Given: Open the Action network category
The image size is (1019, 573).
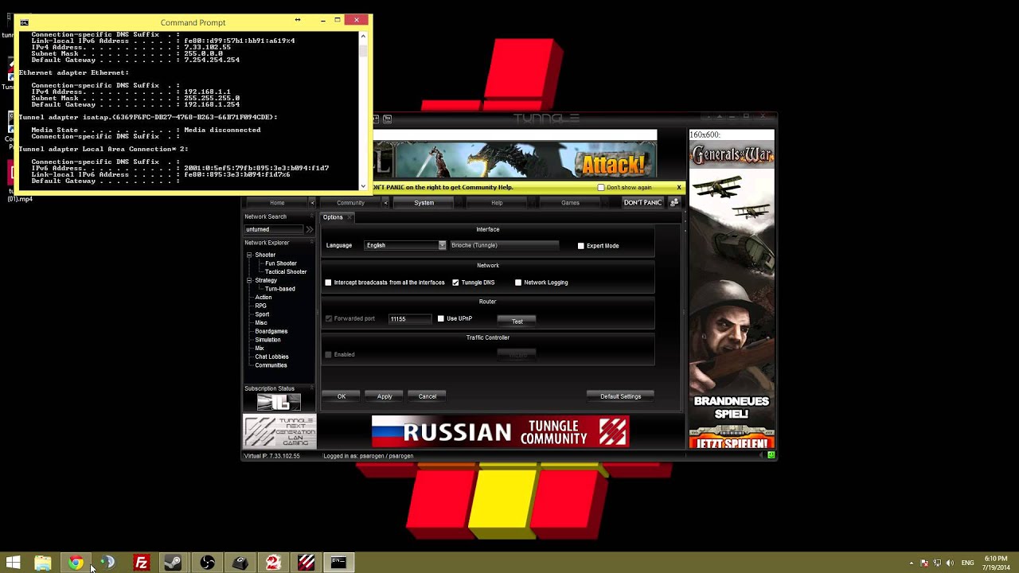Looking at the screenshot, I should pyautogui.click(x=264, y=298).
